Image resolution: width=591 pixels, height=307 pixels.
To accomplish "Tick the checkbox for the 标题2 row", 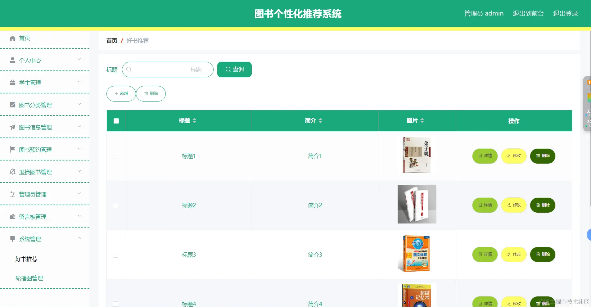I will click(x=115, y=205).
